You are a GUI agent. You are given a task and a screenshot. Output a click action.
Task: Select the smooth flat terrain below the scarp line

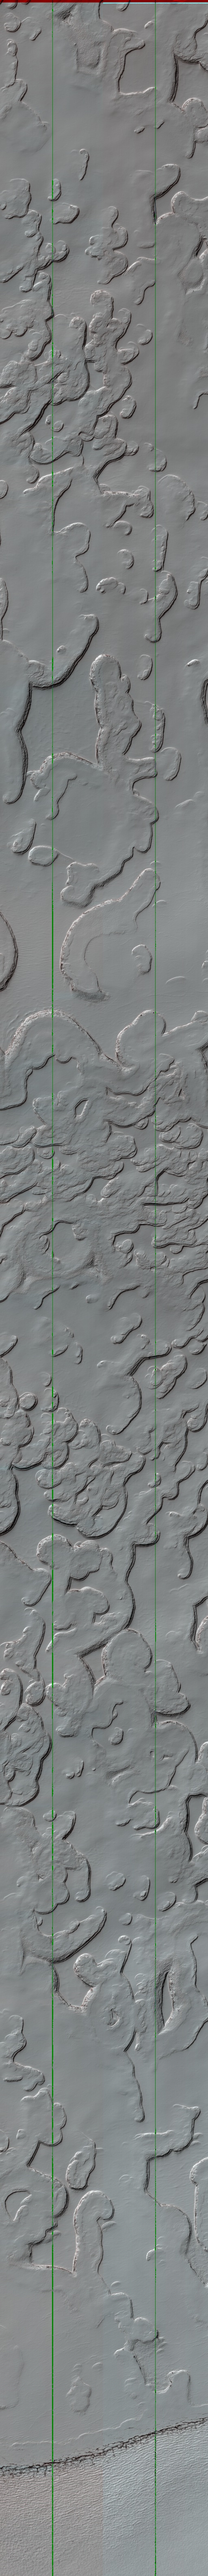[104, 2530]
